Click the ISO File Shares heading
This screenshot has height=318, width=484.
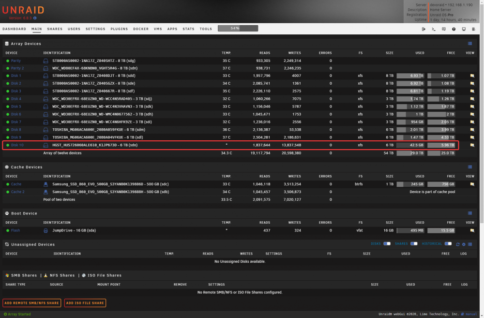[x=105, y=275]
